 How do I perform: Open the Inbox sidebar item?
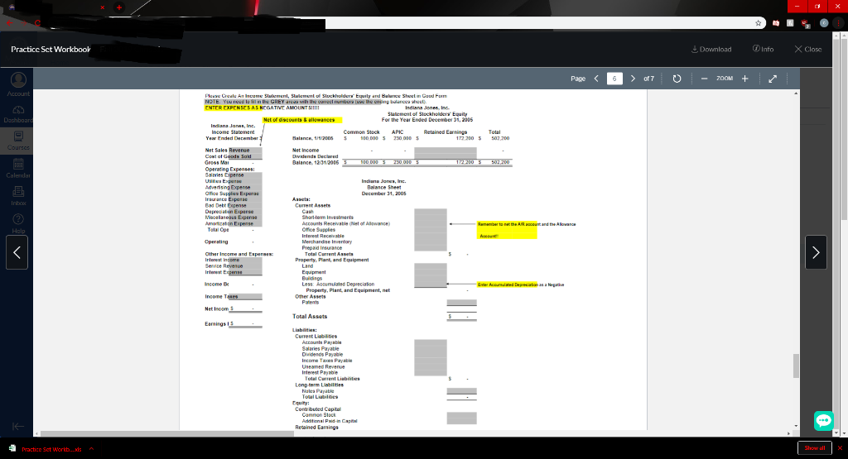click(18, 195)
